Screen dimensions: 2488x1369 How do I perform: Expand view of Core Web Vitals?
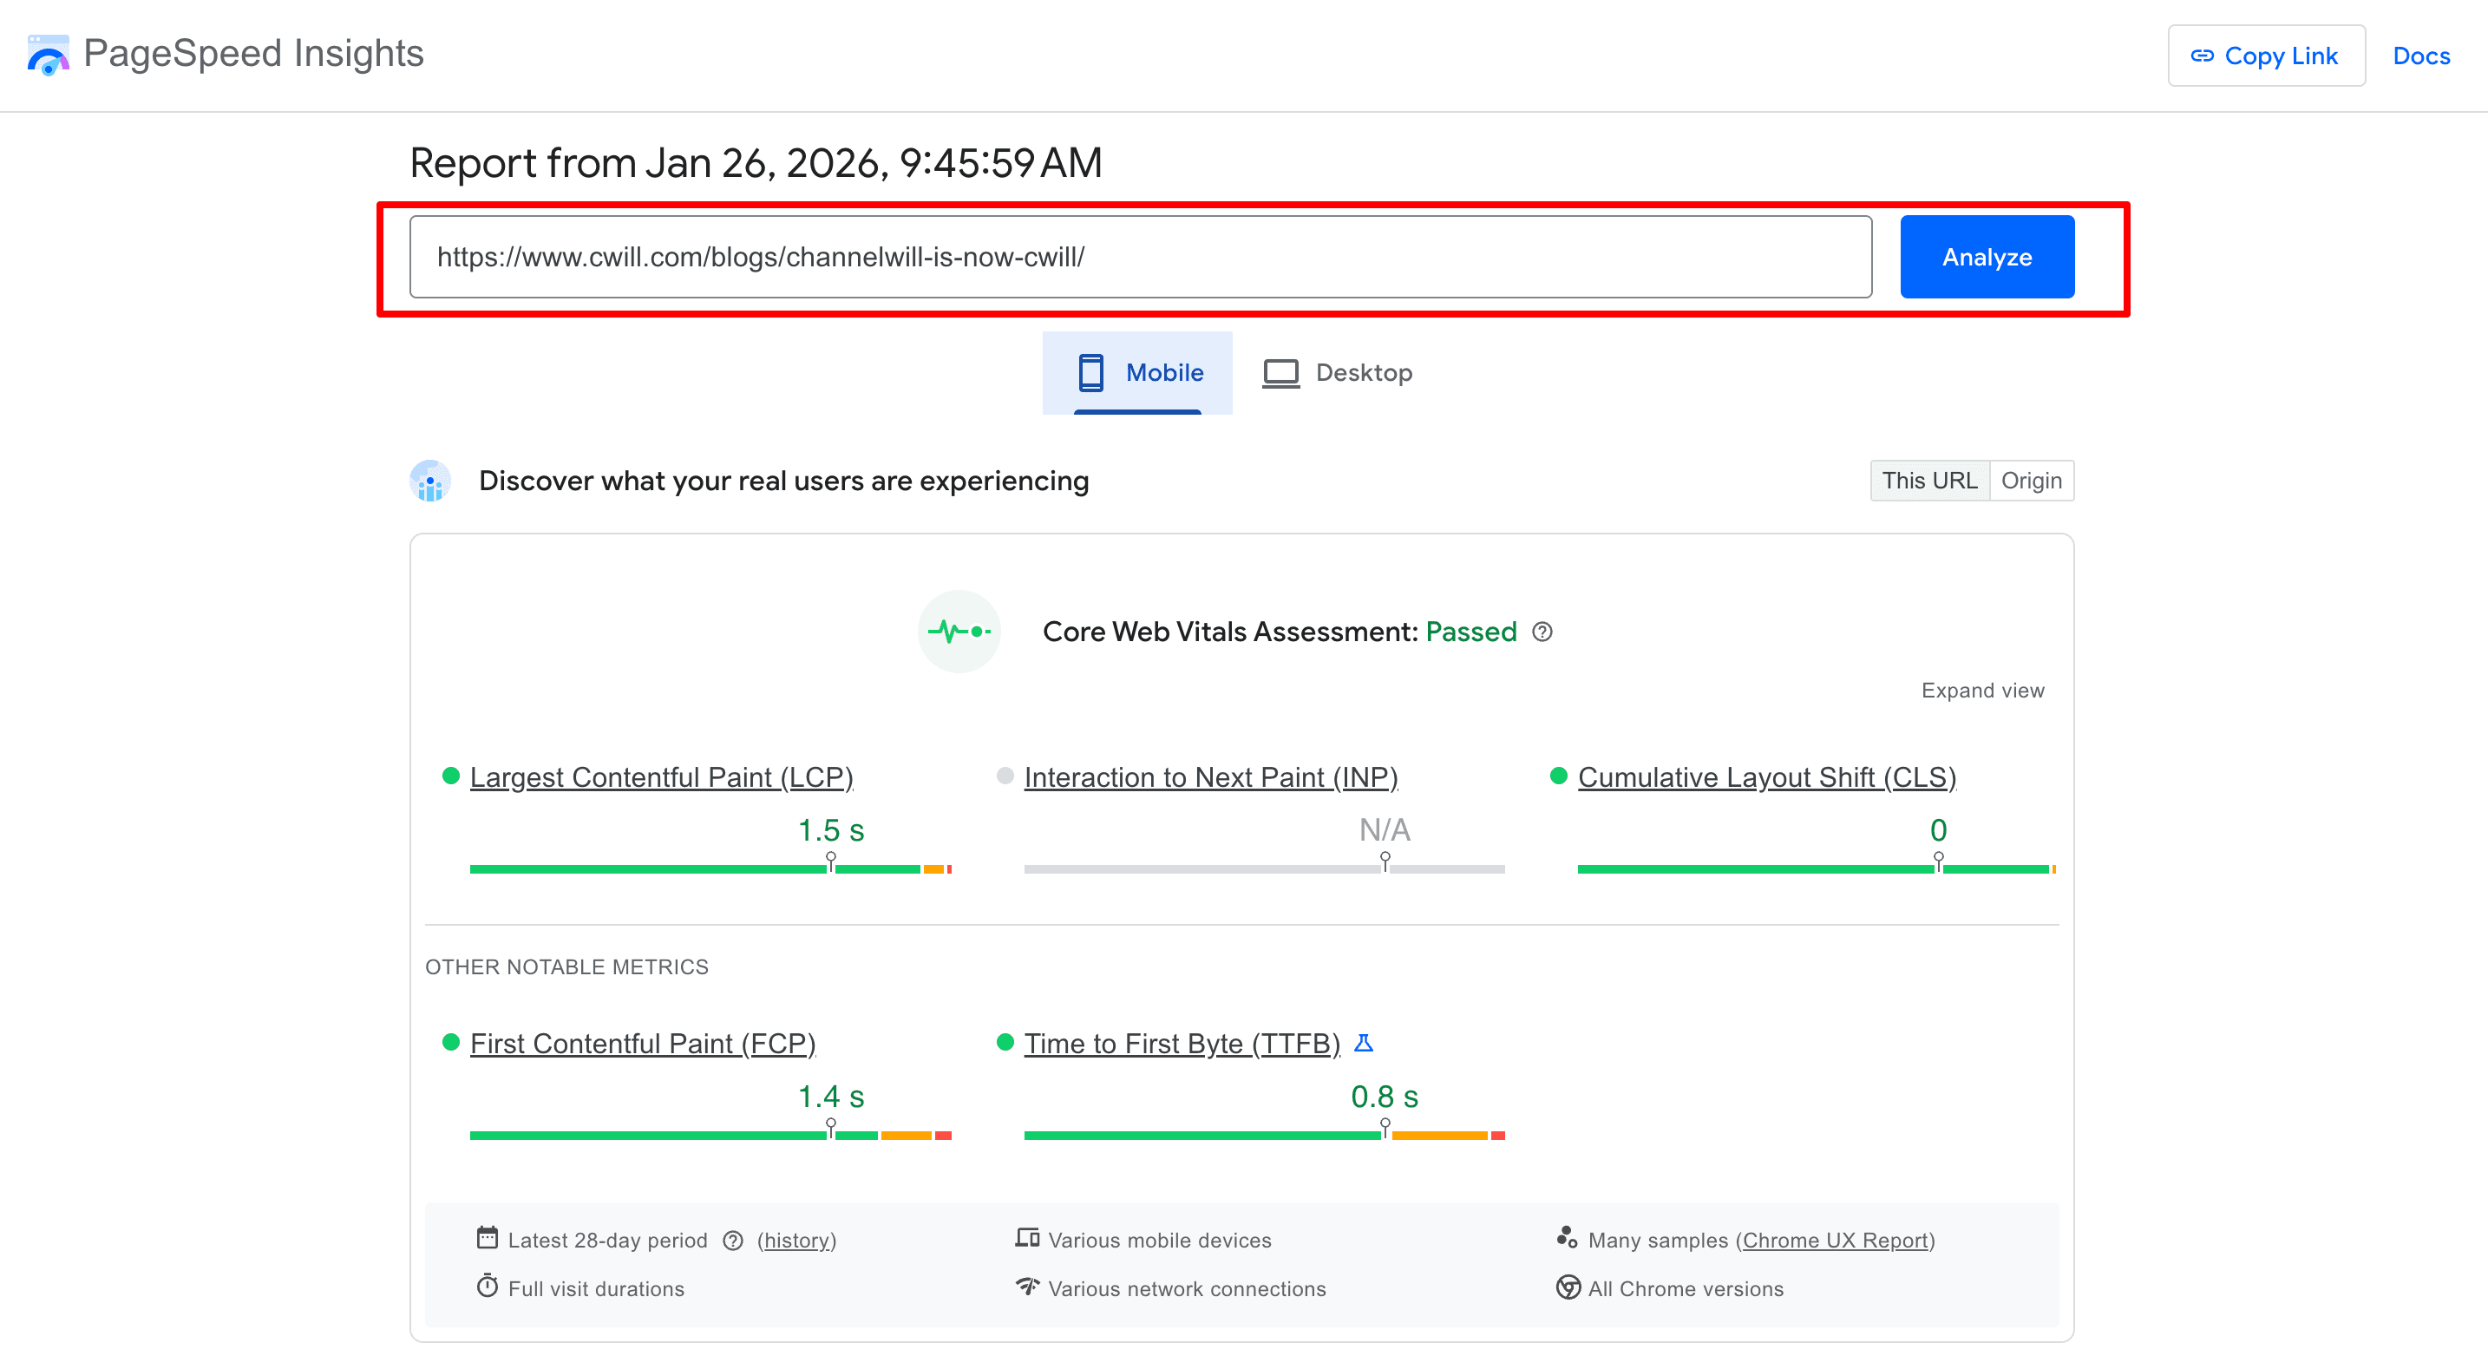coord(1982,691)
